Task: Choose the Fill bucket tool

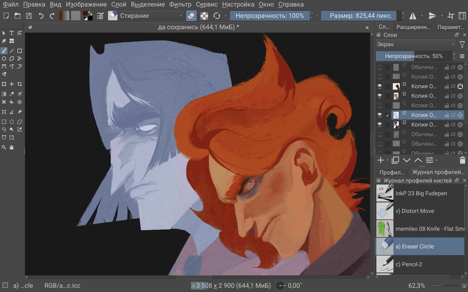Action: 12,102
